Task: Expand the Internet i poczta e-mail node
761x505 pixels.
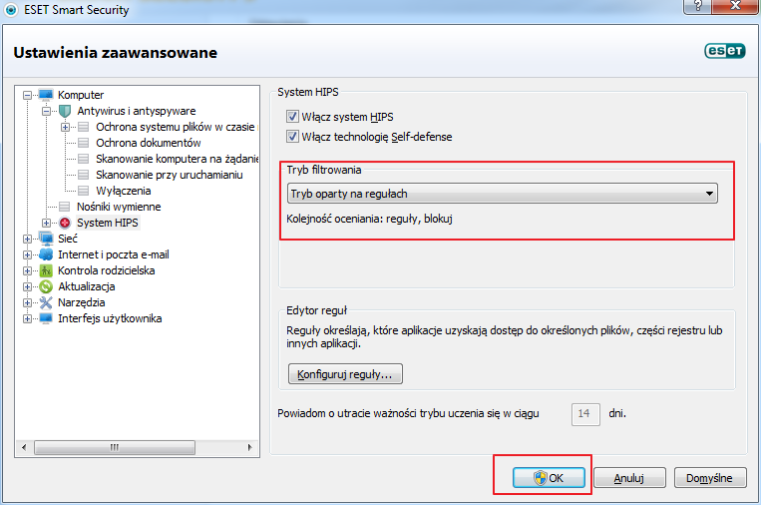Action: tap(27, 254)
